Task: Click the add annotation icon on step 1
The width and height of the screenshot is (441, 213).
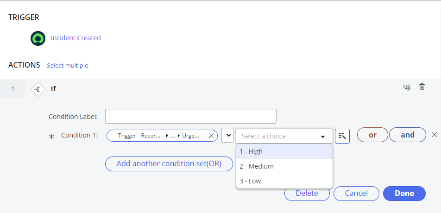Action: pyautogui.click(x=407, y=87)
